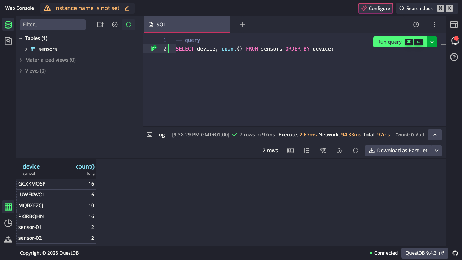Click the Configure button
Viewport: 462px width, 260px height.
click(376, 8)
